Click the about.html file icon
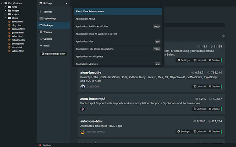This screenshot has height=147, width=236. tap(9, 22)
